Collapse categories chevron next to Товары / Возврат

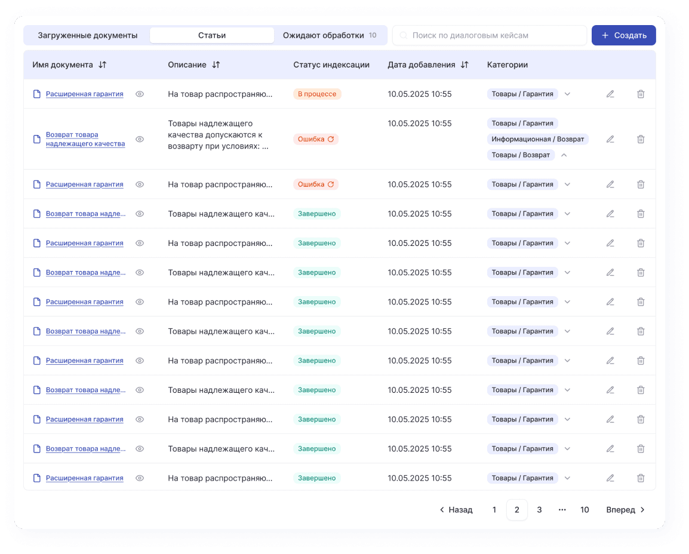[564, 155]
